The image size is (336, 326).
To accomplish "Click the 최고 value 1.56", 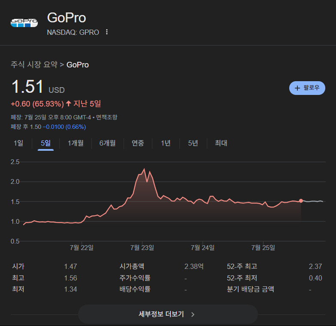I will click(70, 278).
